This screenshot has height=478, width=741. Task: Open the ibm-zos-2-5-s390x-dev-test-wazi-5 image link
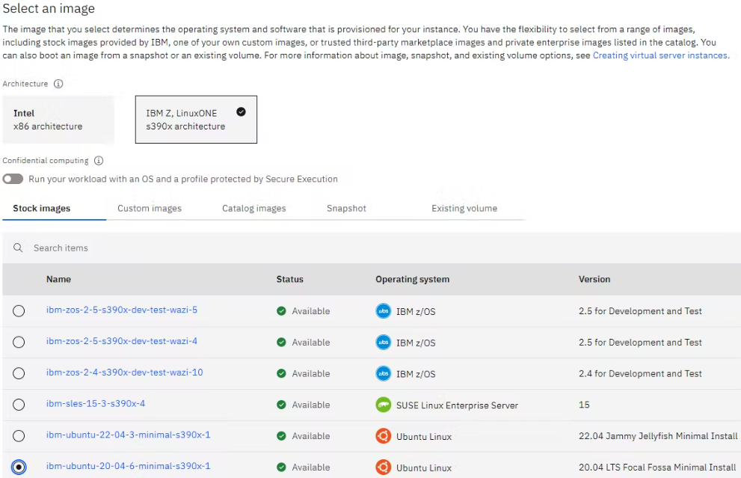pos(122,310)
